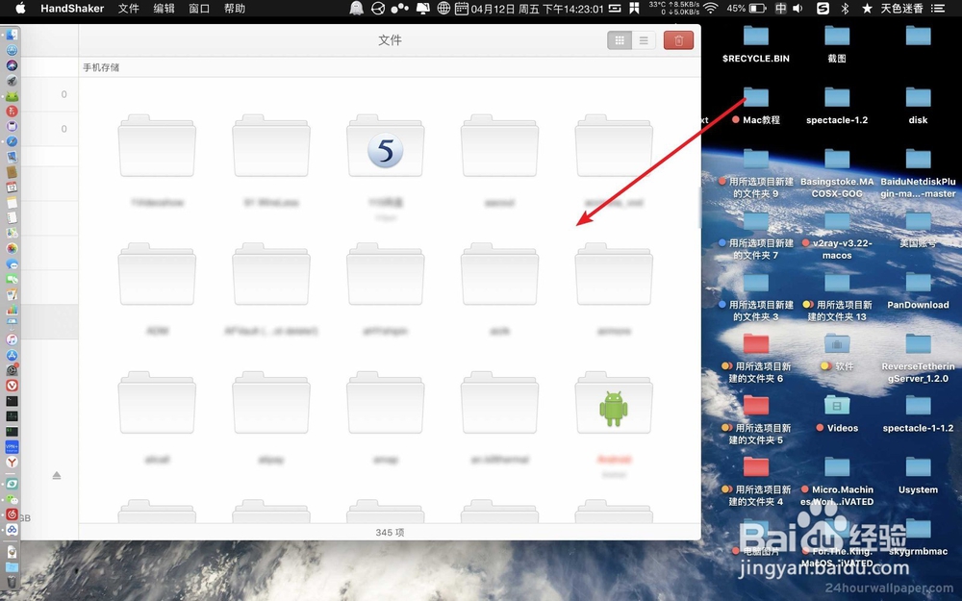
Task: Open the HandShaker app menu
Action: pyautogui.click(x=72, y=9)
